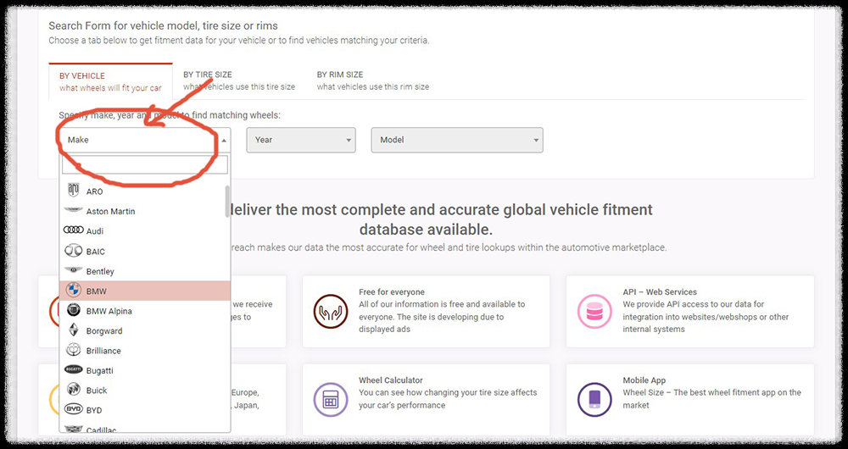Click the Bugatti oval logo
The width and height of the screenshot is (848, 449).
tap(73, 369)
